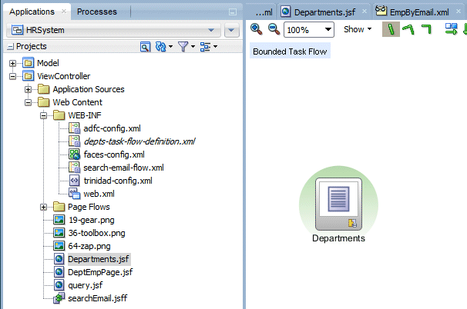Open the Show dropdown menu

point(358,29)
